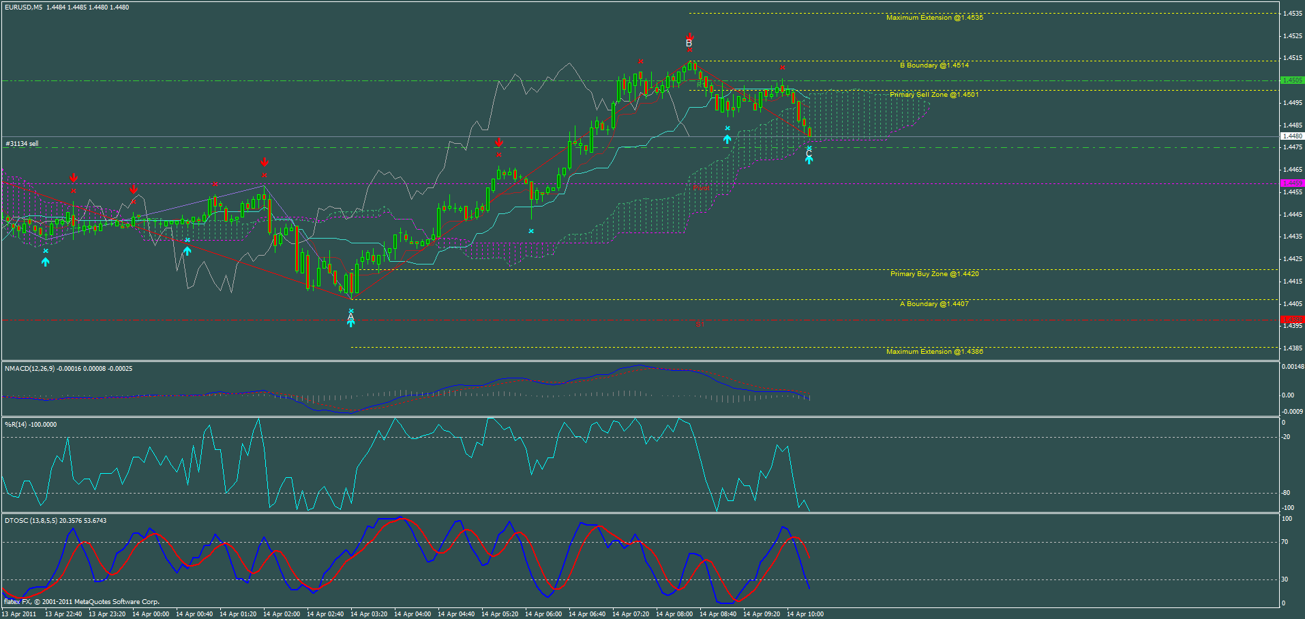The height and width of the screenshot is (619, 1305).
Task: Click the Primary Sell Zone @1.4501 label
Action: pos(934,94)
